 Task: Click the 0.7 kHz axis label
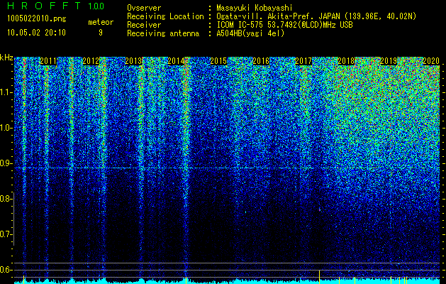6,234
